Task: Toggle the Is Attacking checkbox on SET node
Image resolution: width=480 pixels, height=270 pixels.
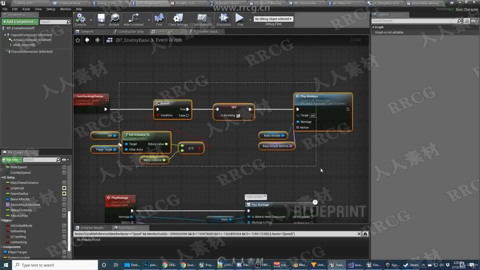Action: click(x=238, y=116)
